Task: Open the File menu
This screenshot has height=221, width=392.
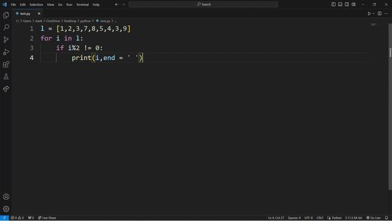Action: coord(13,4)
